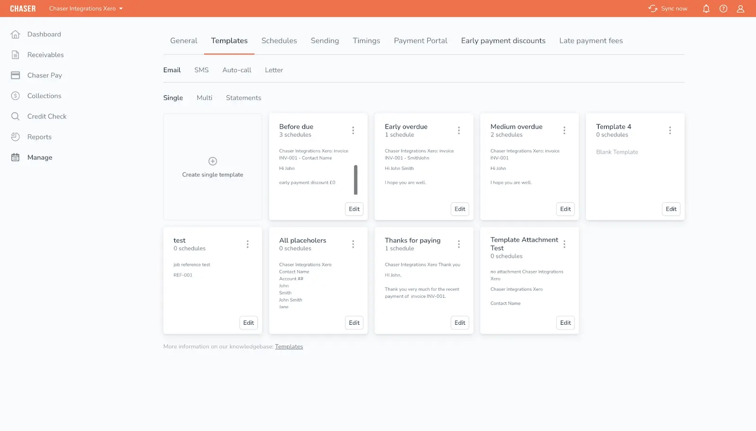
Task: Click the help question mark icon
Action: click(723, 8)
